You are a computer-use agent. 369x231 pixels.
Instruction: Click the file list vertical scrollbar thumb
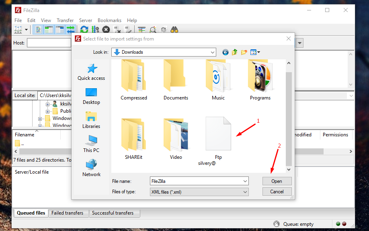[289, 119]
